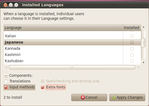Select the Kannada language row

click(72, 48)
